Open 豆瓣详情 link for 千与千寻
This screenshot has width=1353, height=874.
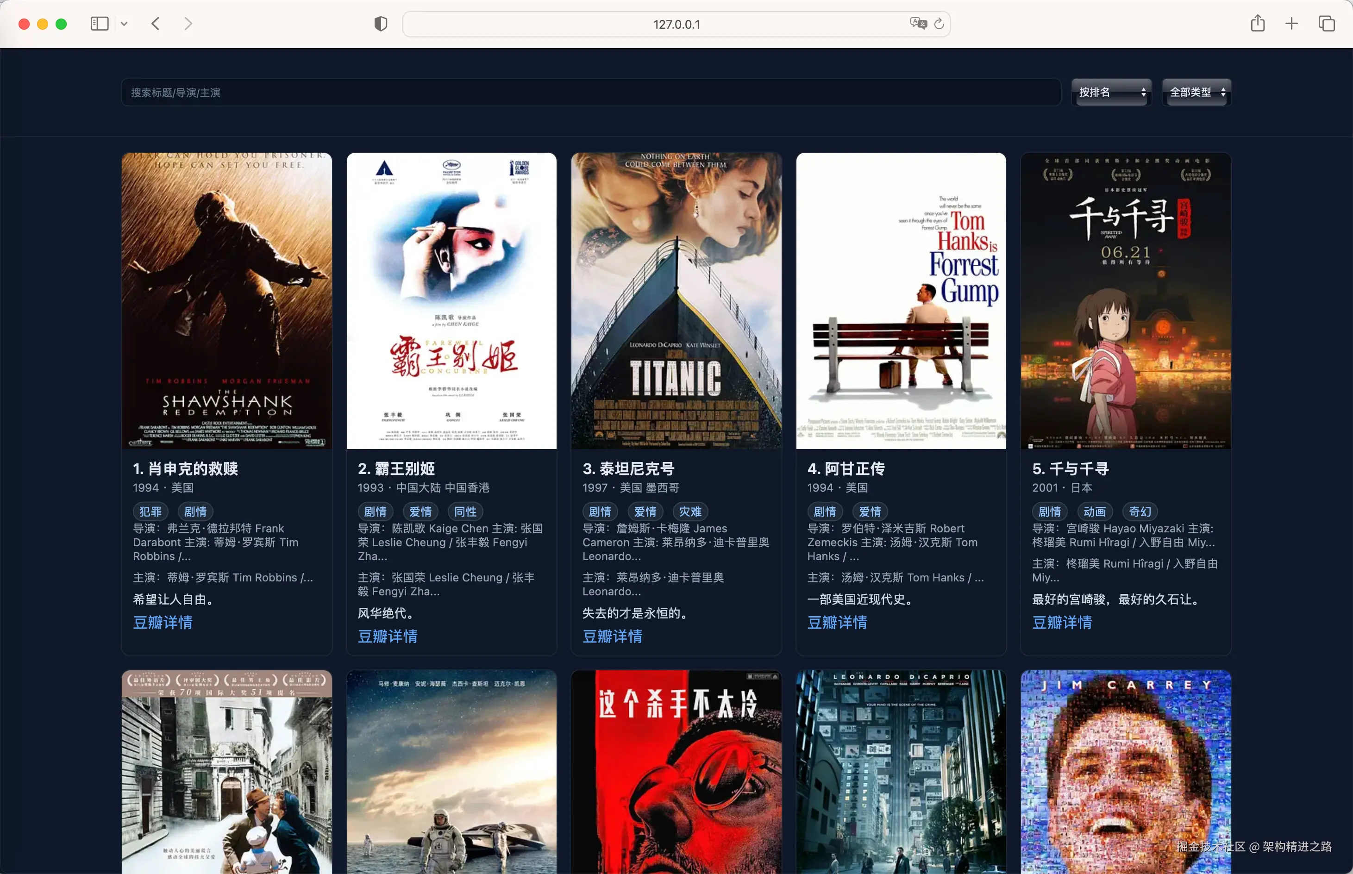[x=1062, y=623]
